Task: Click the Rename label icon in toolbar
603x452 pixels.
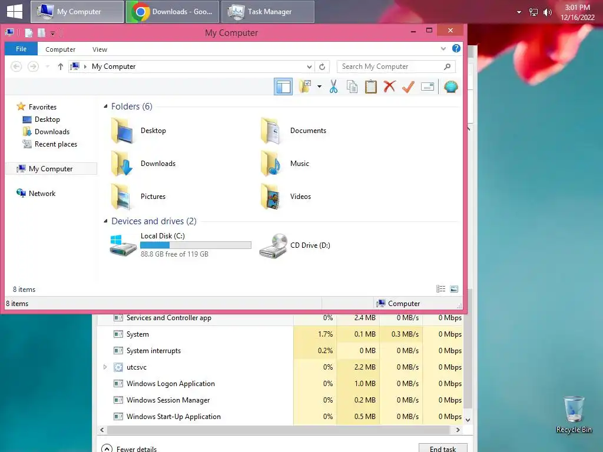Action: [428, 87]
